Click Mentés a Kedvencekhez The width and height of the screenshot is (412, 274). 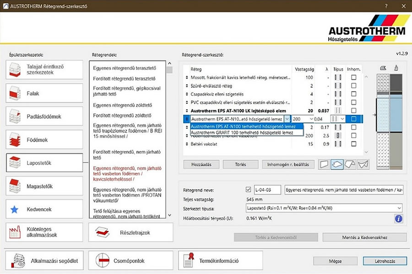coord(364,237)
